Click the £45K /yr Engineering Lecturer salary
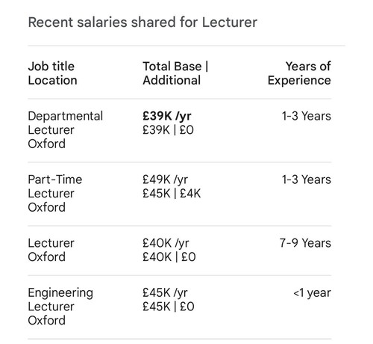The height and width of the screenshot is (344, 373). pyautogui.click(x=165, y=292)
